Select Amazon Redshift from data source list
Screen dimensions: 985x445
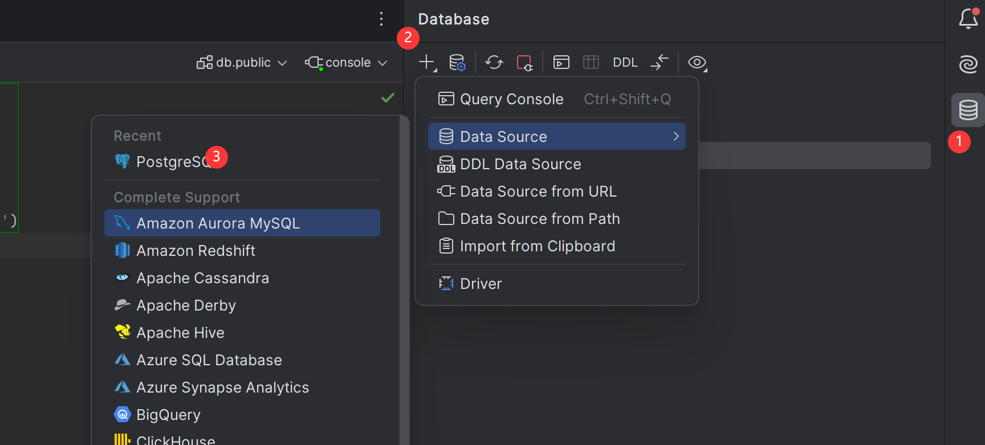point(196,251)
